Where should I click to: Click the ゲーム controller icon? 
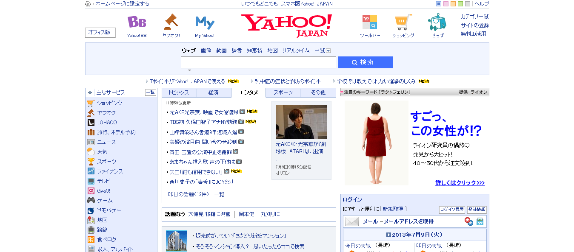tap(91, 201)
